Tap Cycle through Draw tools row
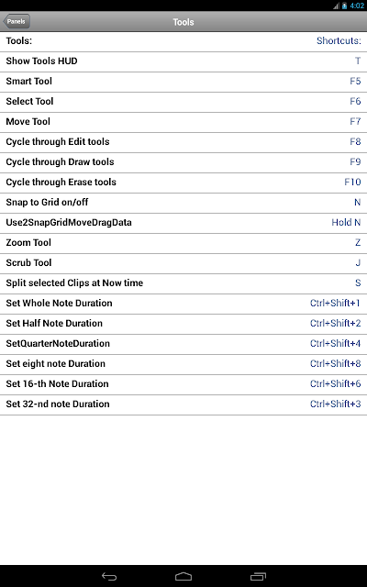This screenshot has height=587, width=367. tap(183, 163)
